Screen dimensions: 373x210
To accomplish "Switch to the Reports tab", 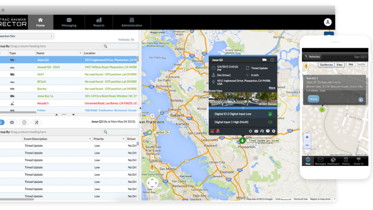I will (99, 22).
